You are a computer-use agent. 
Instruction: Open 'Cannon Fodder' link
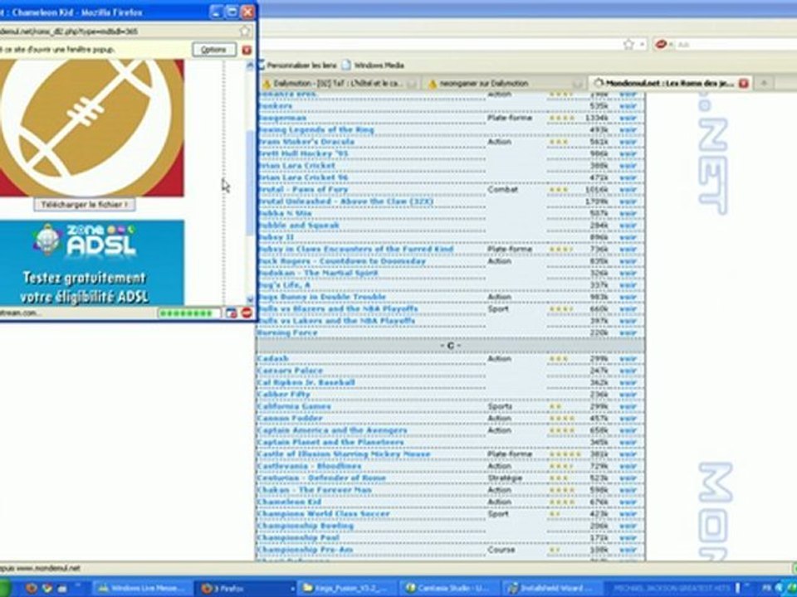click(291, 418)
